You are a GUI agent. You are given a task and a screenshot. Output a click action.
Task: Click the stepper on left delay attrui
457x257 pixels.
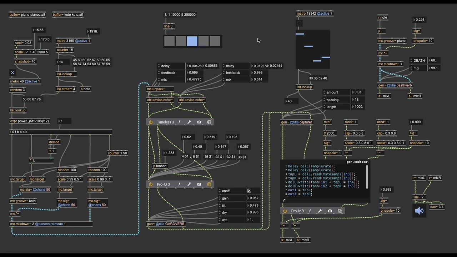159,66
